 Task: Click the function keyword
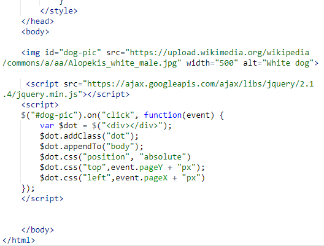[163, 115]
